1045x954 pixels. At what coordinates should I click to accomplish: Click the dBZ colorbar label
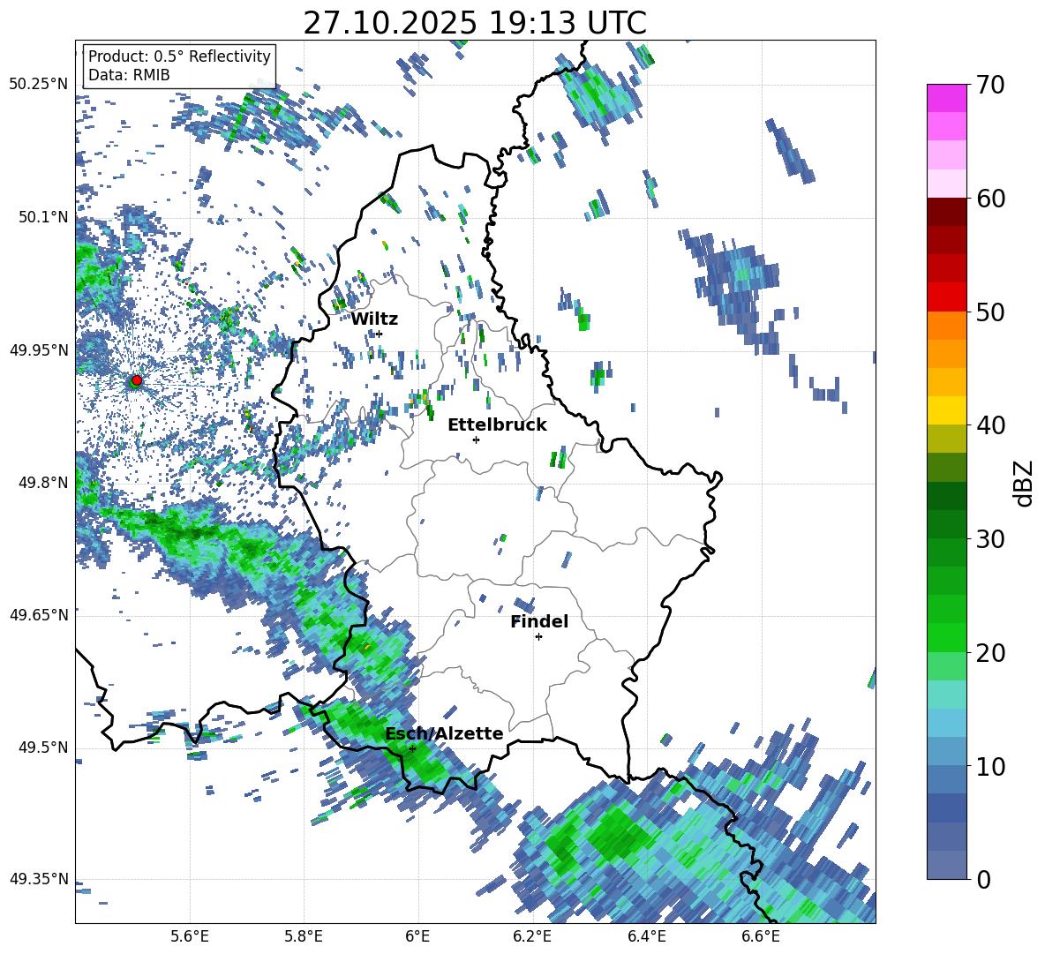coord(1023,483)
